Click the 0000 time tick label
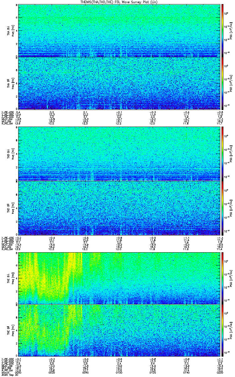This screenshot has width=235, height=377. point(18,372)
